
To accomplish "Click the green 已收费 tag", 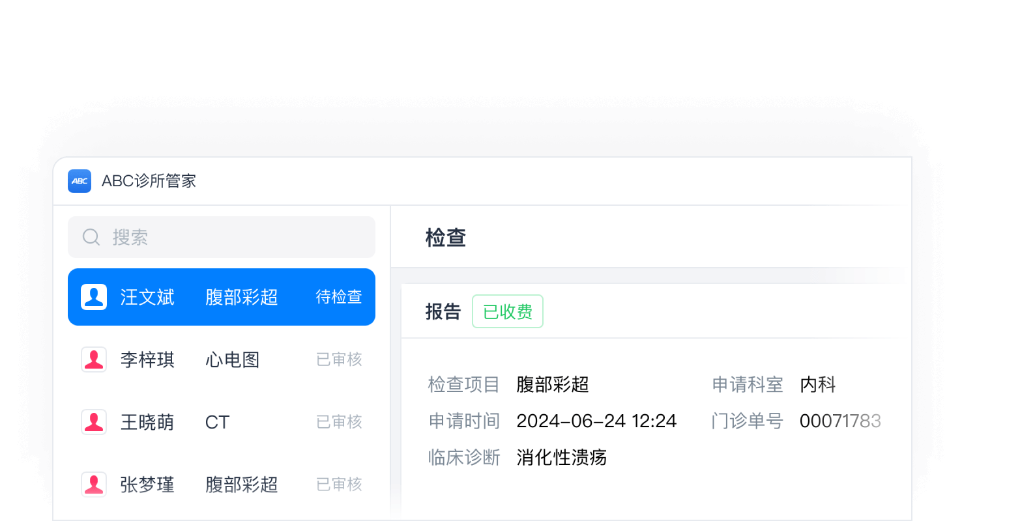I will pyautogui.click(x=507, y=312).
